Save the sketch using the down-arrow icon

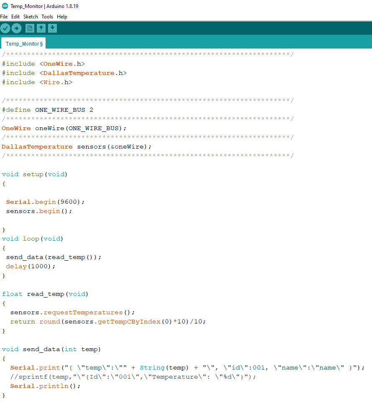[52, 28]
